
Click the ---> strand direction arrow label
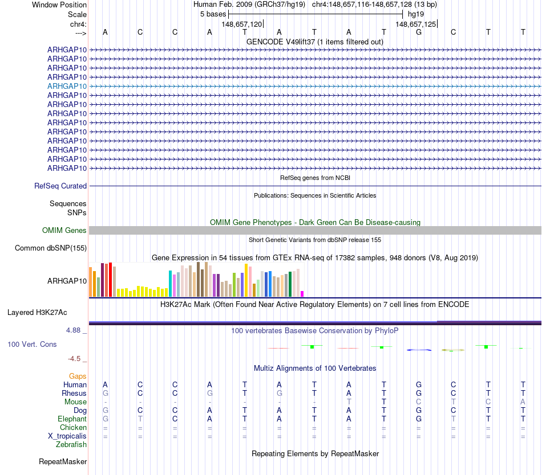80,33
